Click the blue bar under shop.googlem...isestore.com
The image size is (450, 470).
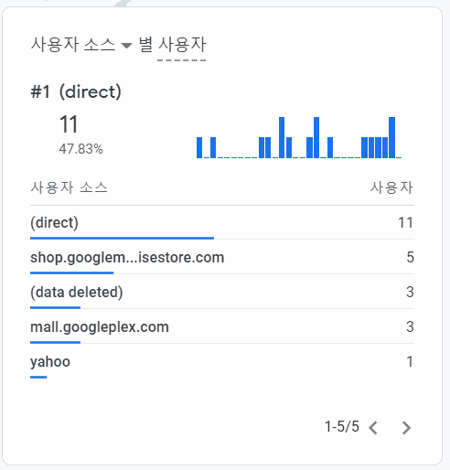72,272
